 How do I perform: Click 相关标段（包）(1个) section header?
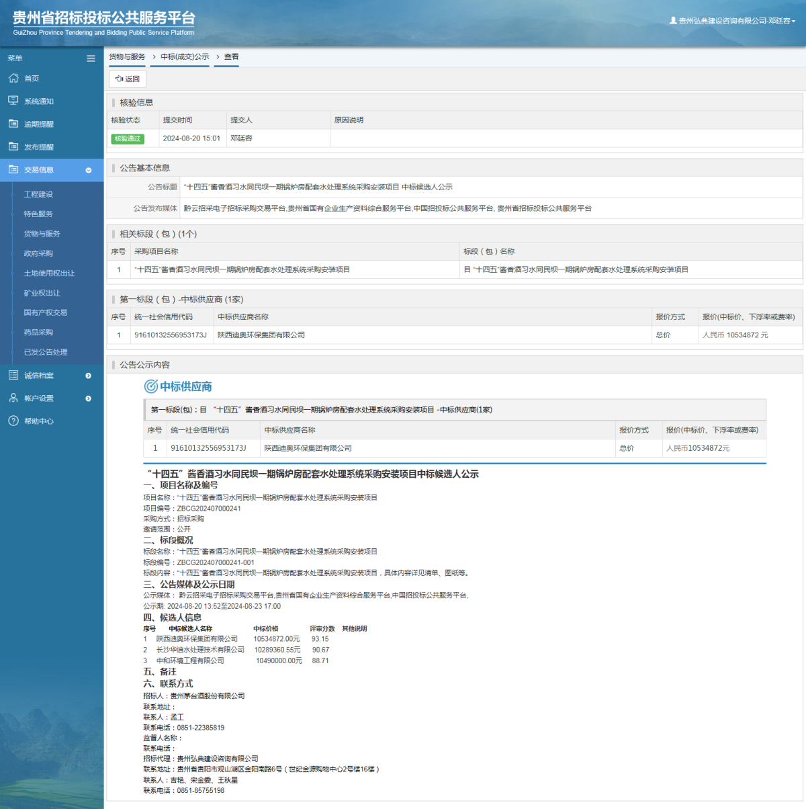coord(159,234)
